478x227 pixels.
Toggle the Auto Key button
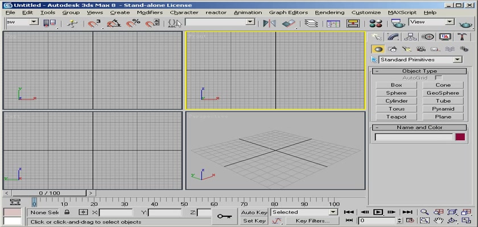(x=254, y=212)
